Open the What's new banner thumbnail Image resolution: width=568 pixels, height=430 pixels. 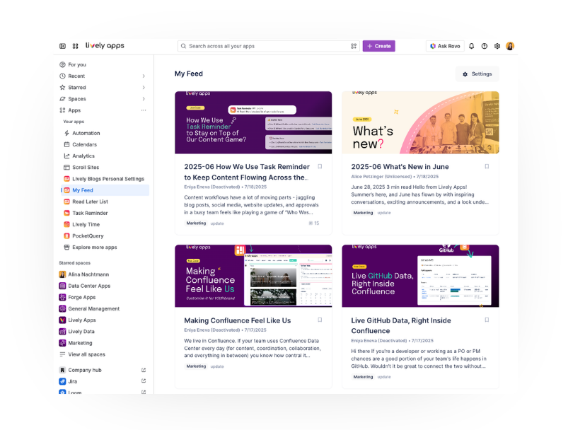(420, 122)
